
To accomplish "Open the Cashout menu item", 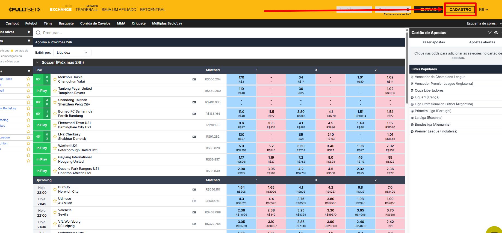I will [12, 23].
